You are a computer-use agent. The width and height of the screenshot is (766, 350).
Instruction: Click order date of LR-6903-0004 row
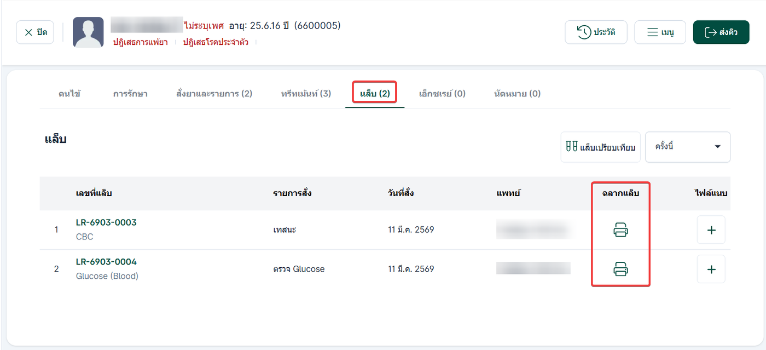[x=411, y=269]
